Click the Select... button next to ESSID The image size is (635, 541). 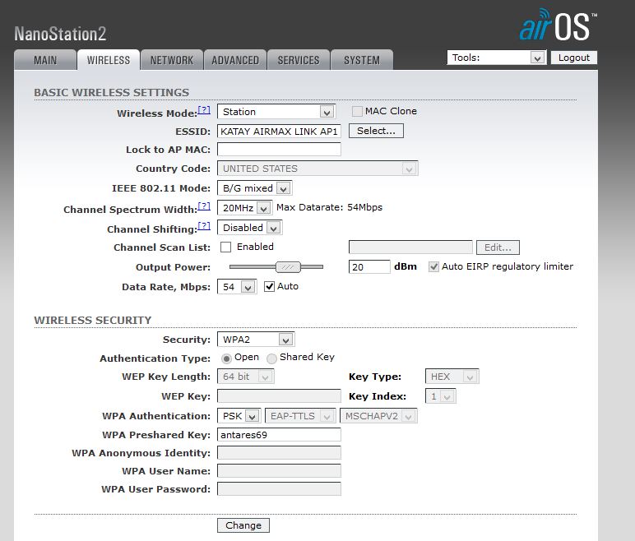376,131
